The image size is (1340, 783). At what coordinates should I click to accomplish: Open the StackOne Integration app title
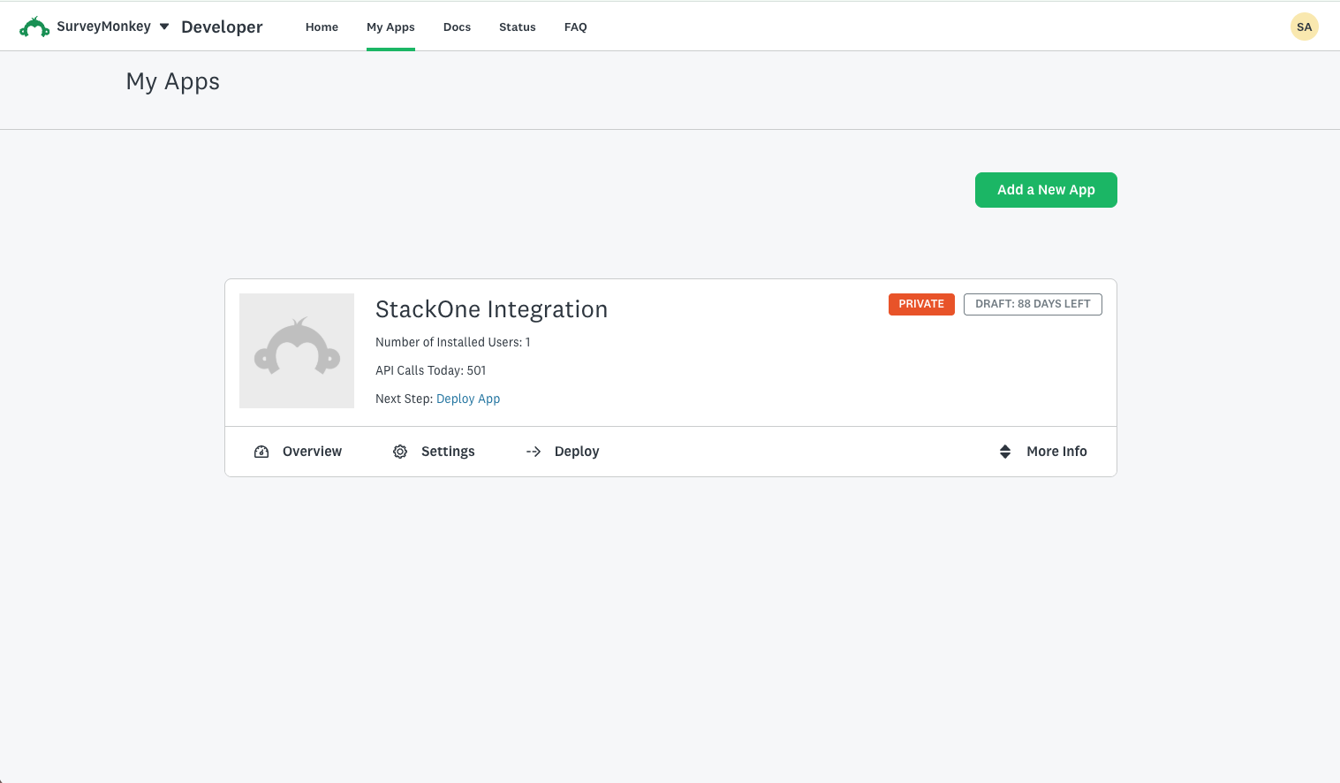tap(491, 309)
